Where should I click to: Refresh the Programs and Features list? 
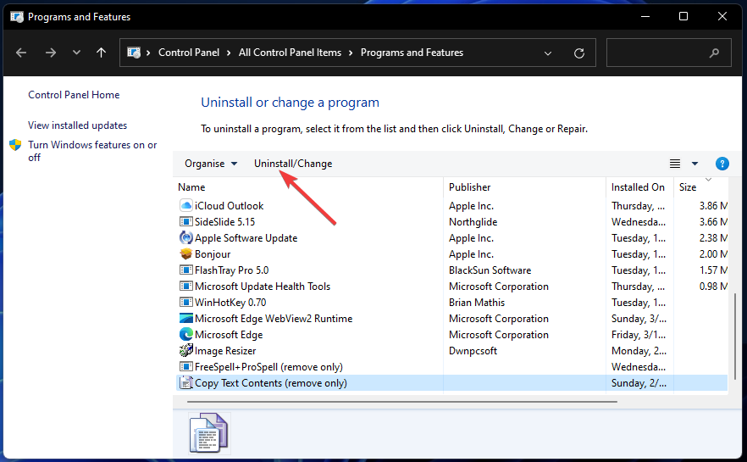(x=579, y=53)
